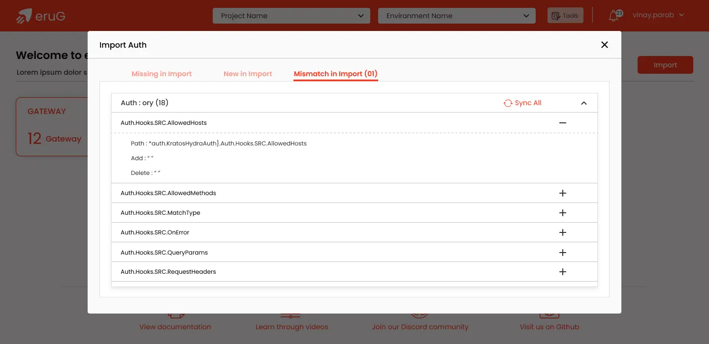Switch to New in Import tab
709x344 pixels.
(248, 74)
